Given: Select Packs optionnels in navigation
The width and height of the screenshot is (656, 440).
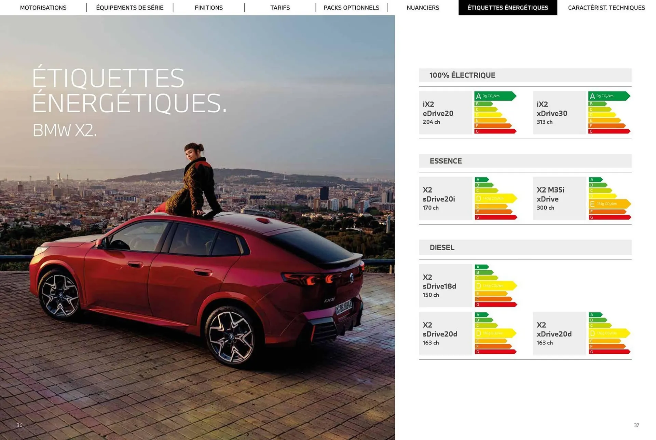Looking at the screenshot, I should point(351,8).
